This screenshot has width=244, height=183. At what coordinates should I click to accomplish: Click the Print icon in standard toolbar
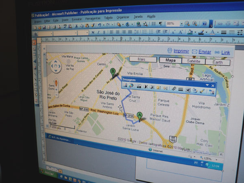tap(54, 27)
